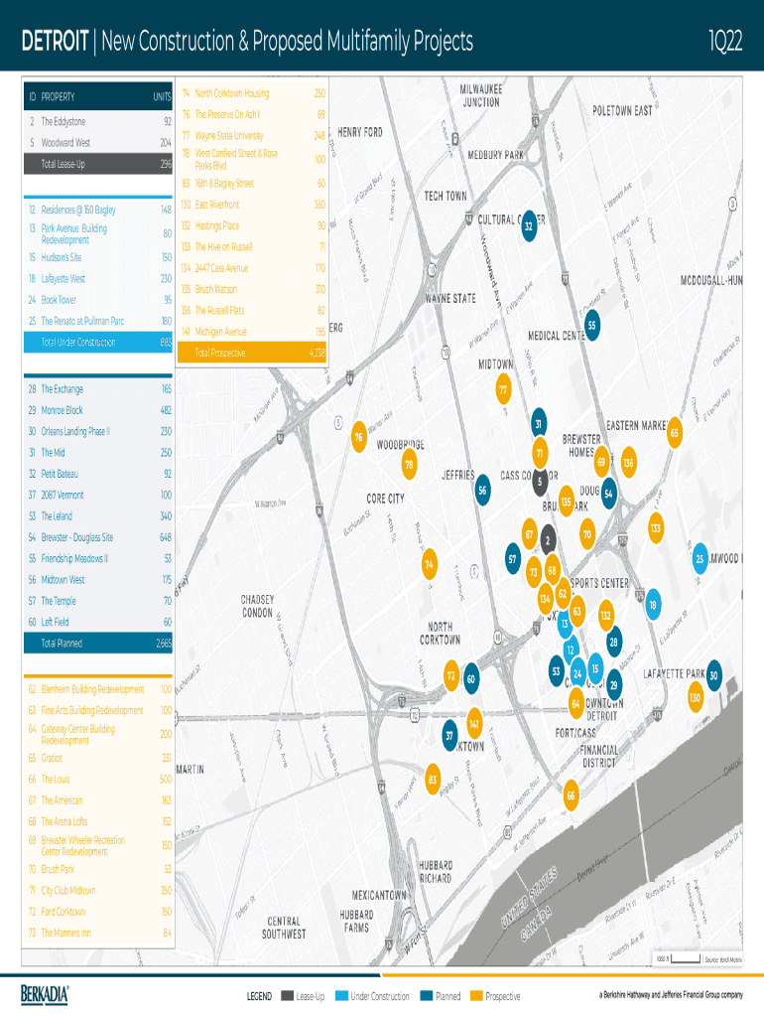Select map marker 55 near Medical Center

coord(591,326)
